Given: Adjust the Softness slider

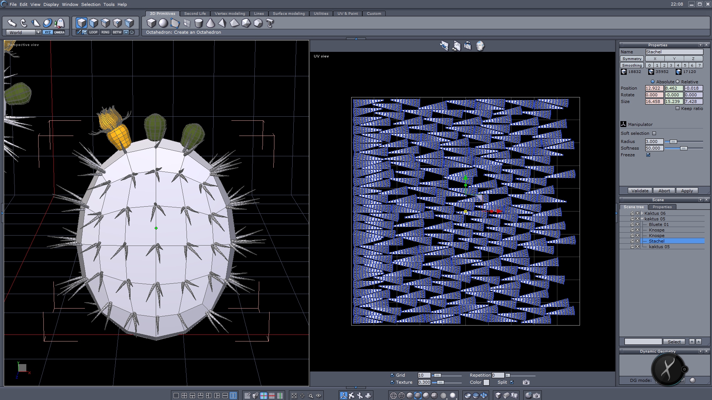Looking at the screenshot, I should coord(683,148).
